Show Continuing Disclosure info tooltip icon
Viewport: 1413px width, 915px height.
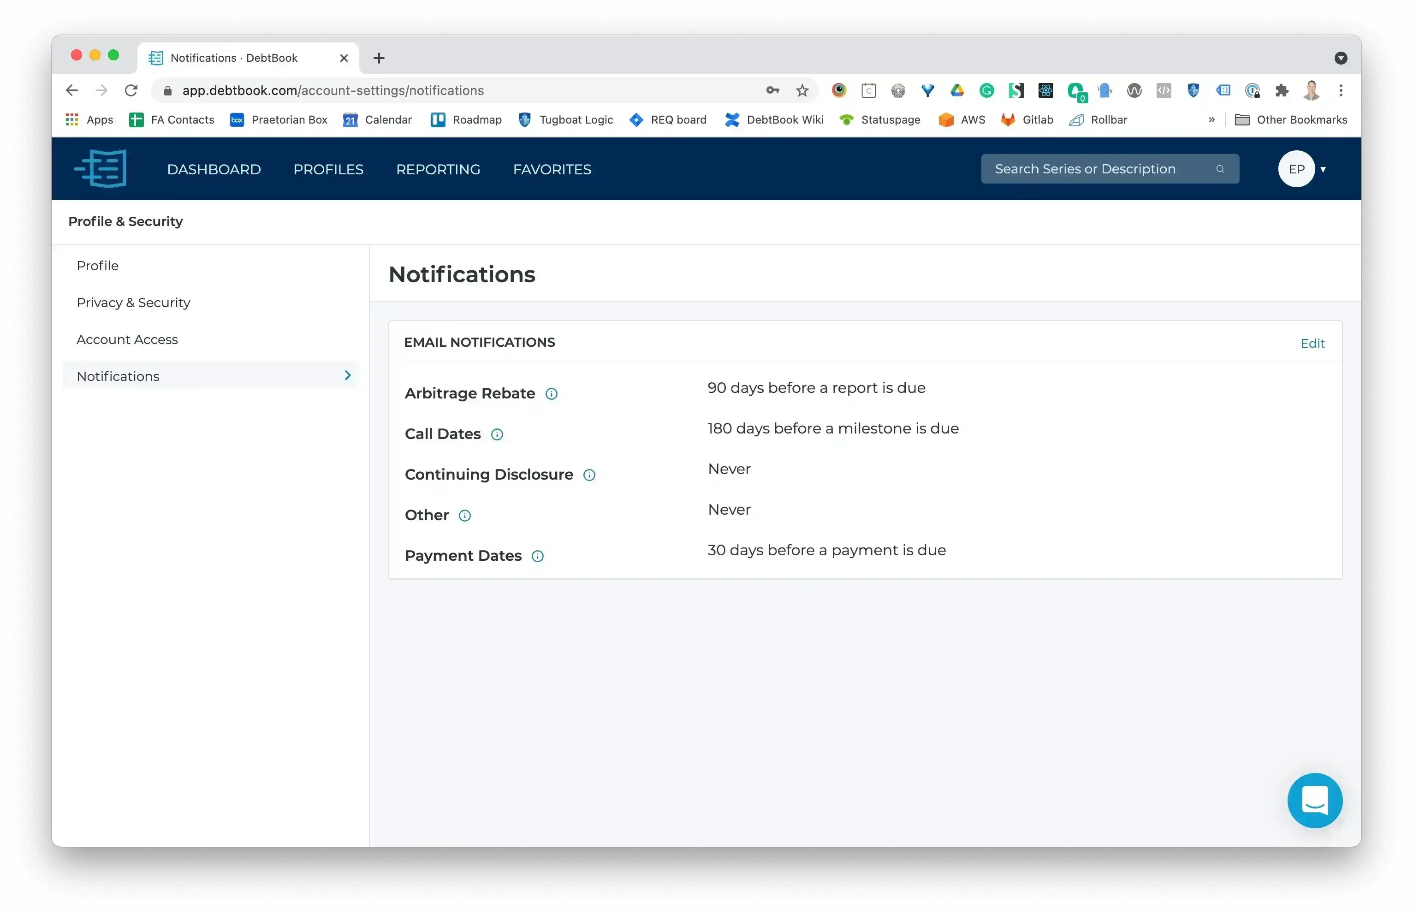(x=589, y=475)
